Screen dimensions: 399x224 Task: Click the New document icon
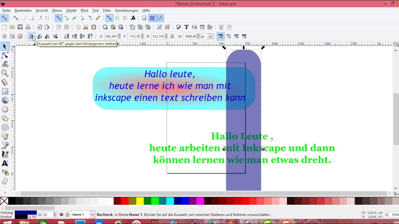tap(4, 27)
